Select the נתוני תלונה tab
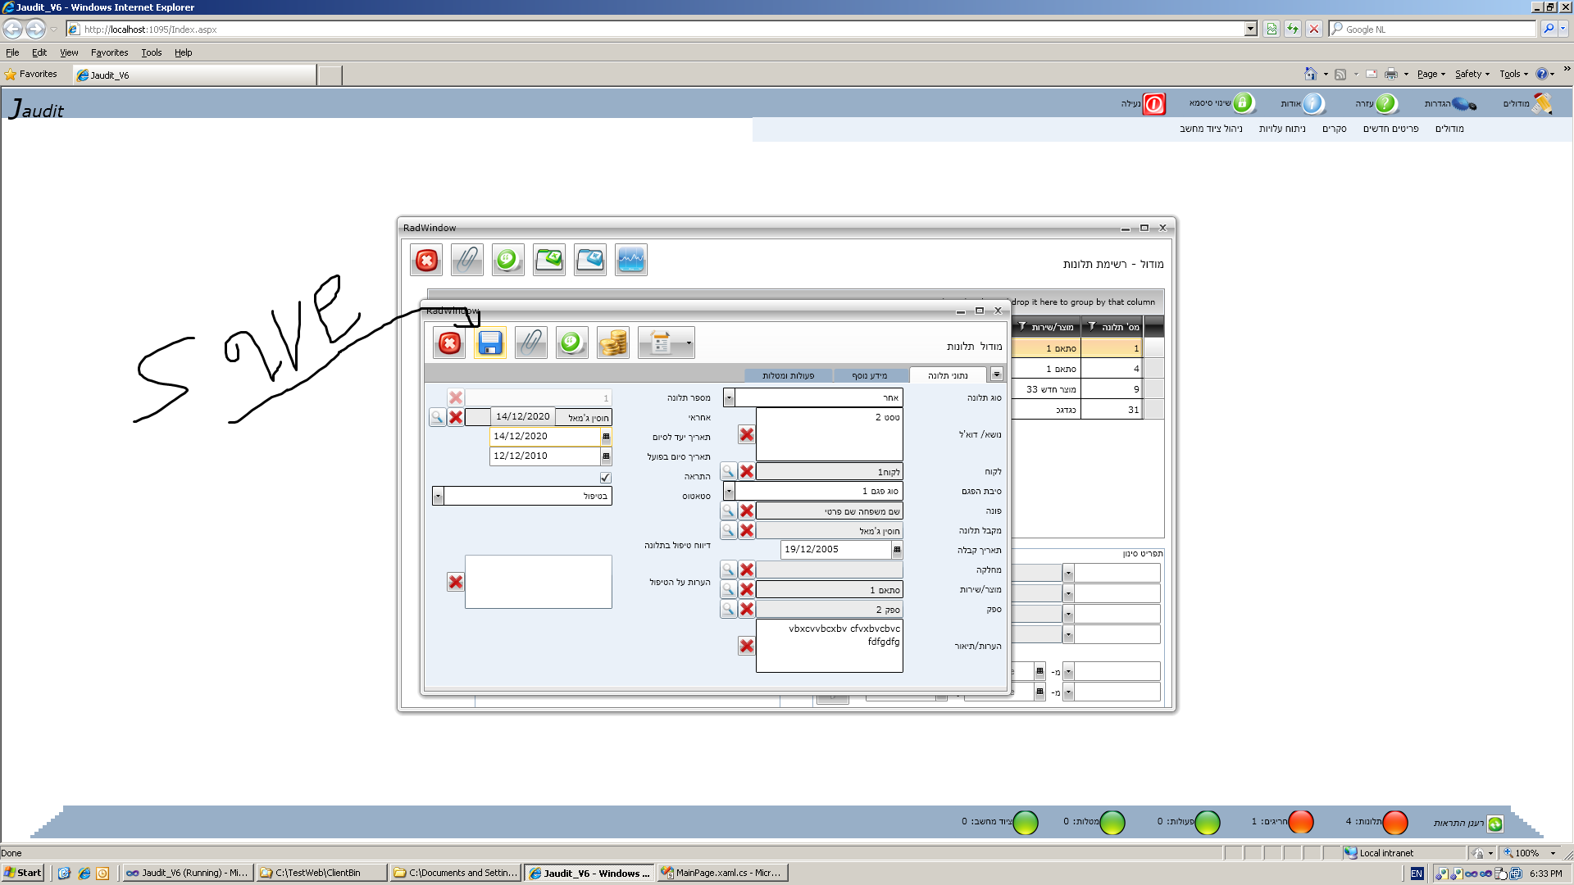The image size is (1574, 885). (x=948, y=375)
